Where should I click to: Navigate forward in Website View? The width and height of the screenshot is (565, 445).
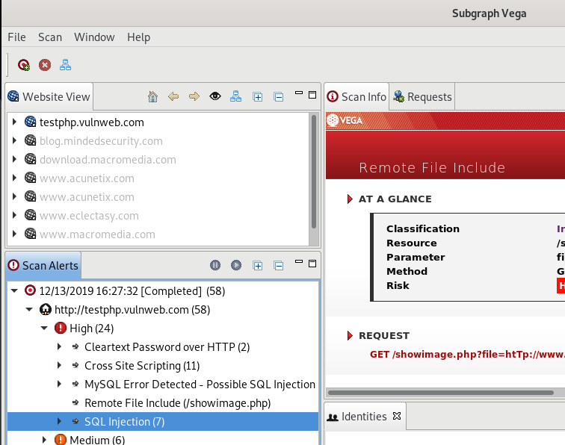coord(194,96)
